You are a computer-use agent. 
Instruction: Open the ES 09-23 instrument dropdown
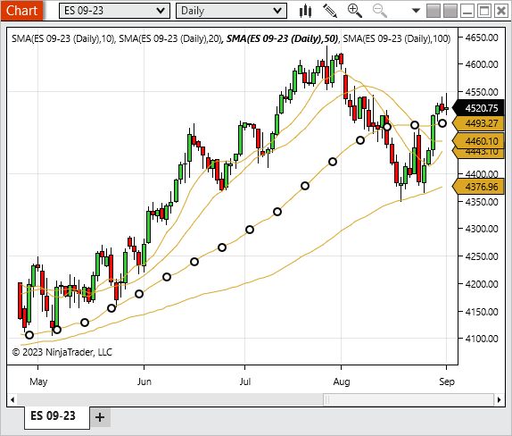[114, 11]
